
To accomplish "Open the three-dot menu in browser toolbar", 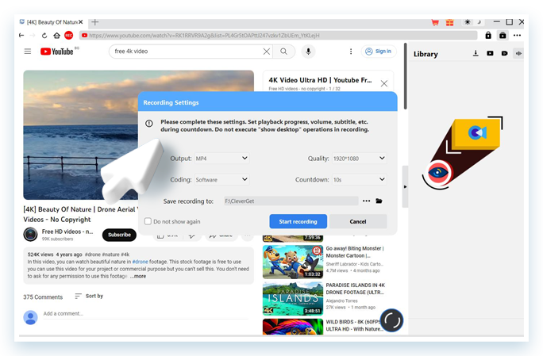I will pos(517,36).
